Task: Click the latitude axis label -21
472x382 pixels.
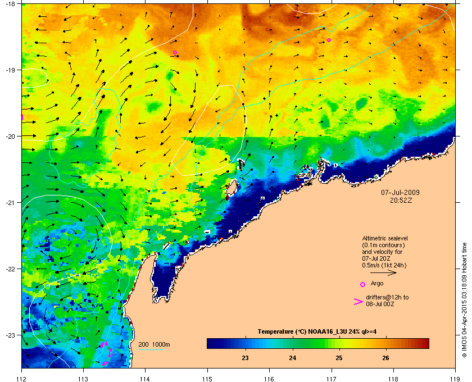Action: click(x=10, y=202)
